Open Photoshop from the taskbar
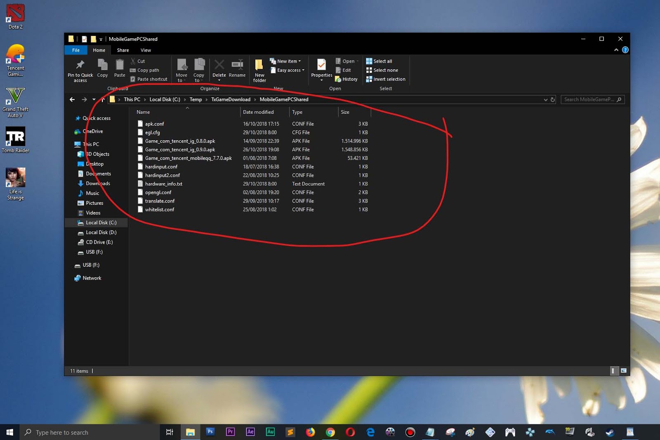The height and width of the screenshot is (440, 660). (x=210, y=432)
